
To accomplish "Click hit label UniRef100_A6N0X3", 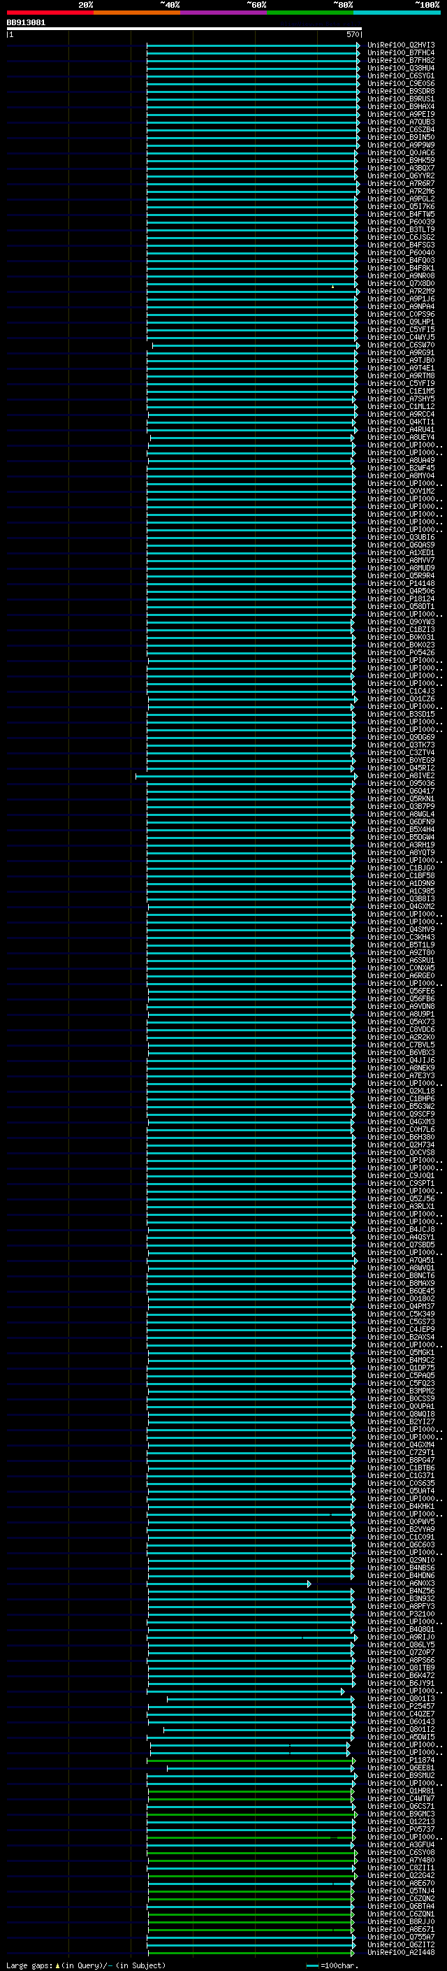I will point(401,1584).
